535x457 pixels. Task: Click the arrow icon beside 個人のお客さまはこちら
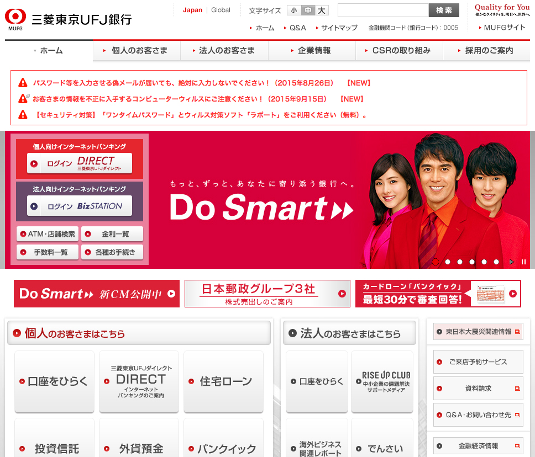coord(17,333)
